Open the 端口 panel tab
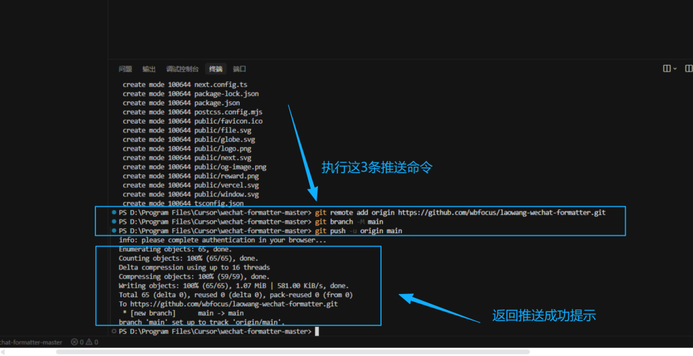This screenshot has width=693, height=356. 240,69
